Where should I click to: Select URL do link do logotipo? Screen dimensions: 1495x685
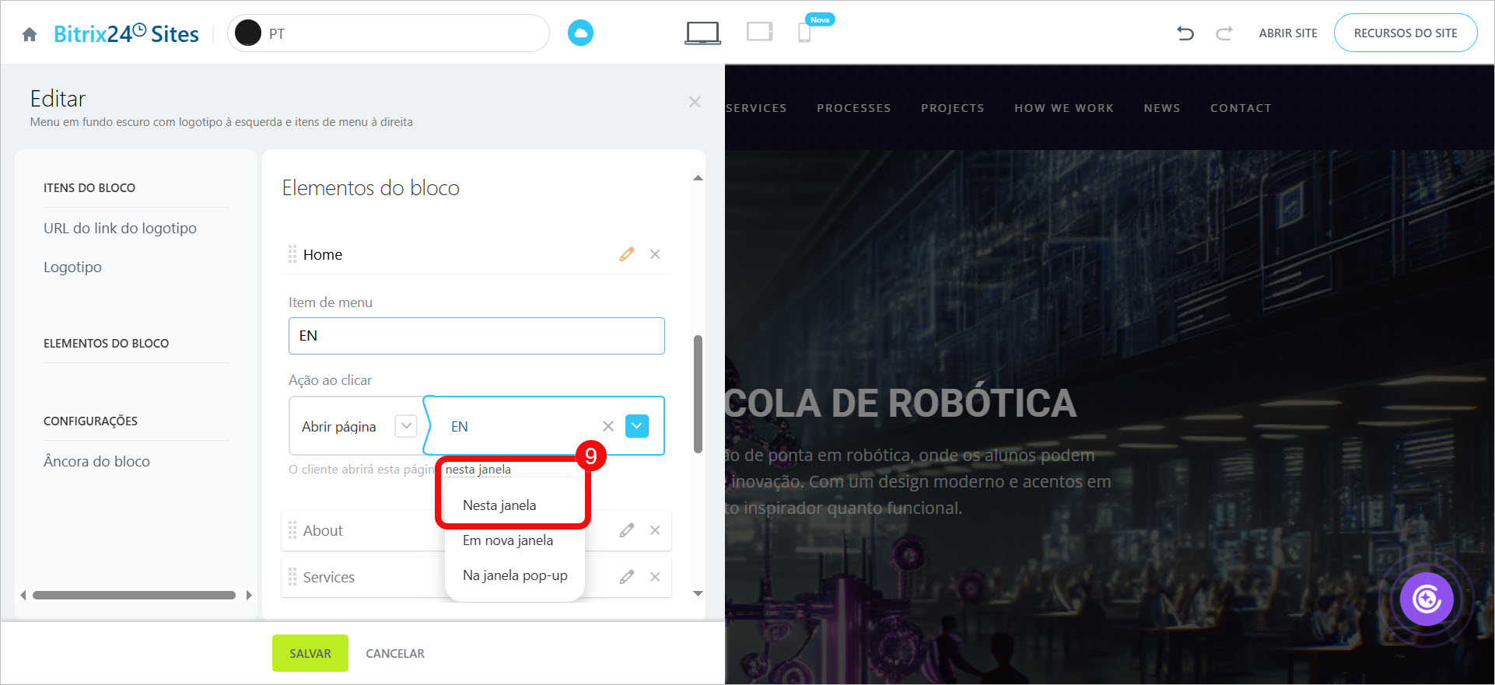coord(120,228)
